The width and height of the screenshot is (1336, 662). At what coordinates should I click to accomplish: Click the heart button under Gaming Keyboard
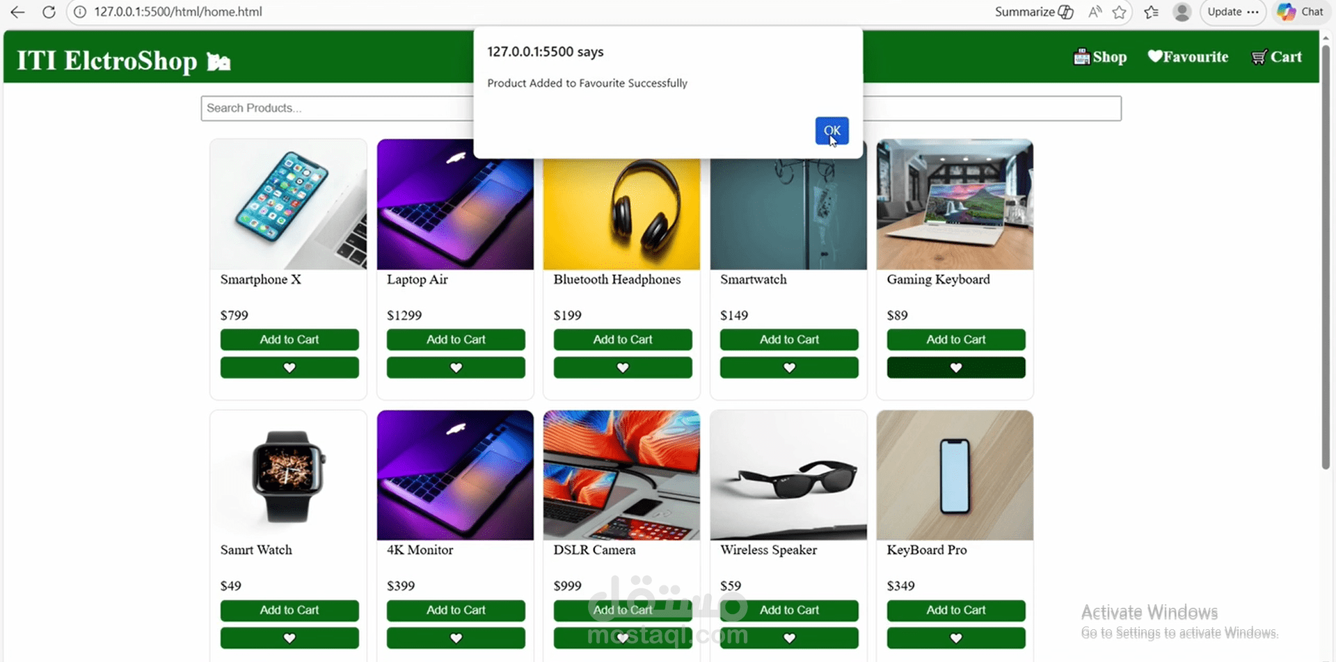click(x=956, y=367)
